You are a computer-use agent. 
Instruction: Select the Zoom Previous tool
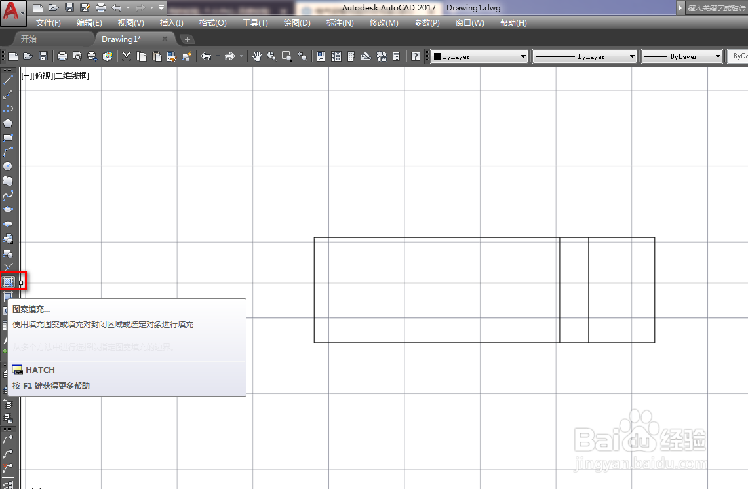pyautogui.click(x=302, y=56)
